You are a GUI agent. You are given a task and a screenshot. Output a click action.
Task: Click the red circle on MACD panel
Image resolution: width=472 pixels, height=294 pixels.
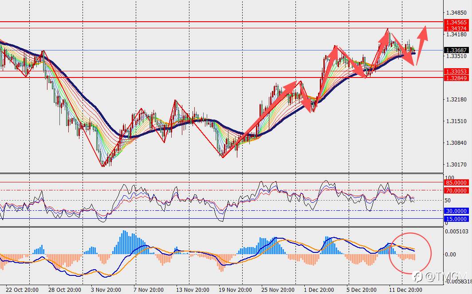(x=410, y=253)
